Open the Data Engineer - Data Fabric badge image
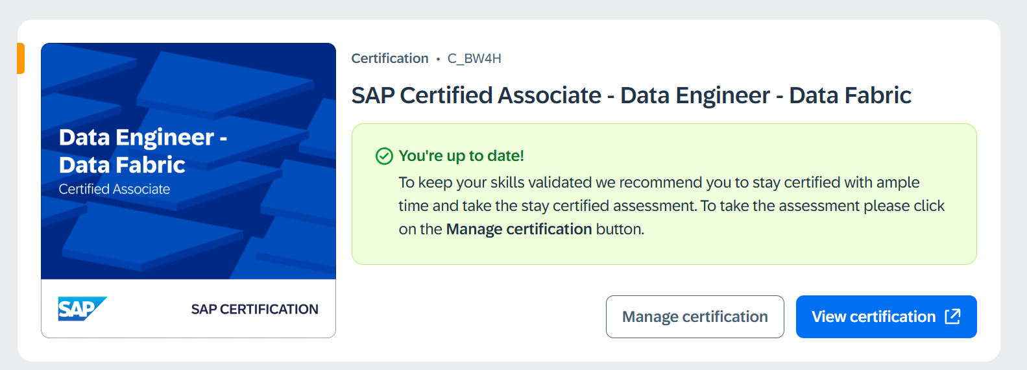 [188, 190]
